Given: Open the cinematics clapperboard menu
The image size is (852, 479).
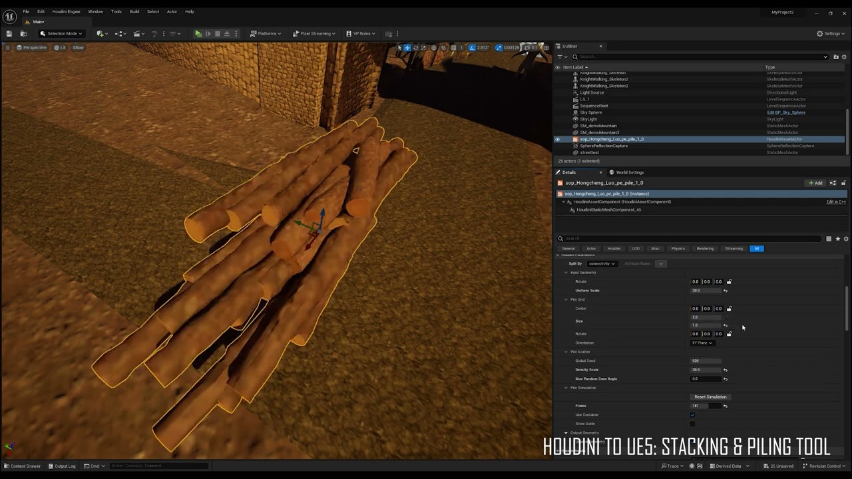Looking at the screenshot, I should [x=138, y=33].
